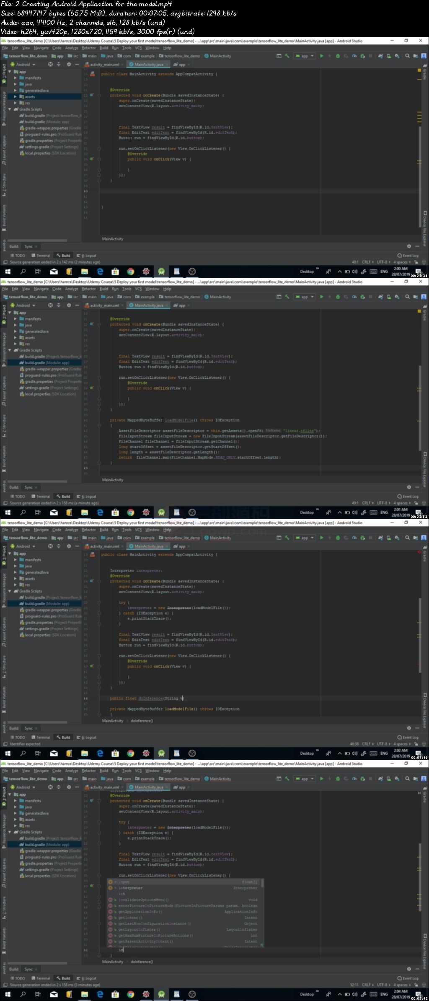Click scroll-from-source target icon, first frame Project panel
Image resolution: width=429 pixels, height=1001 pixels.
(x=50, y=65)
